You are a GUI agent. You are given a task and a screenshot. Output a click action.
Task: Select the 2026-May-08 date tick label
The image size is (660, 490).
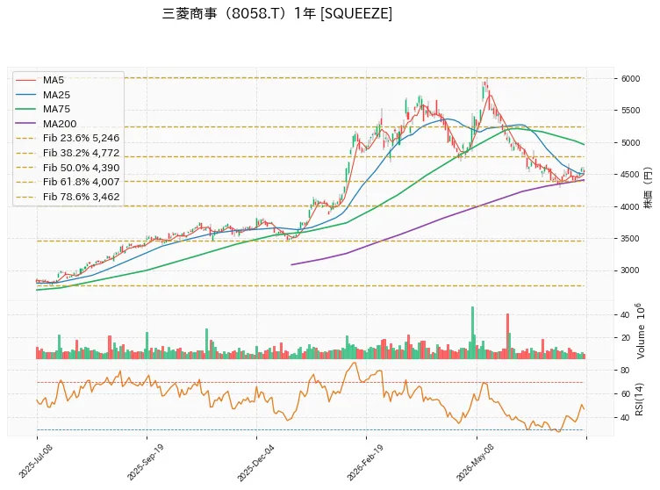tap(475, 463)
